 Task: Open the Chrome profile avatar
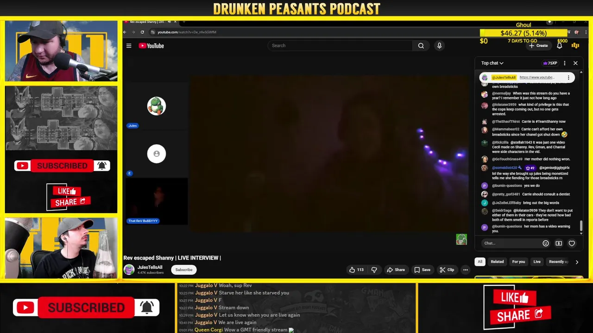click(576, 32)
